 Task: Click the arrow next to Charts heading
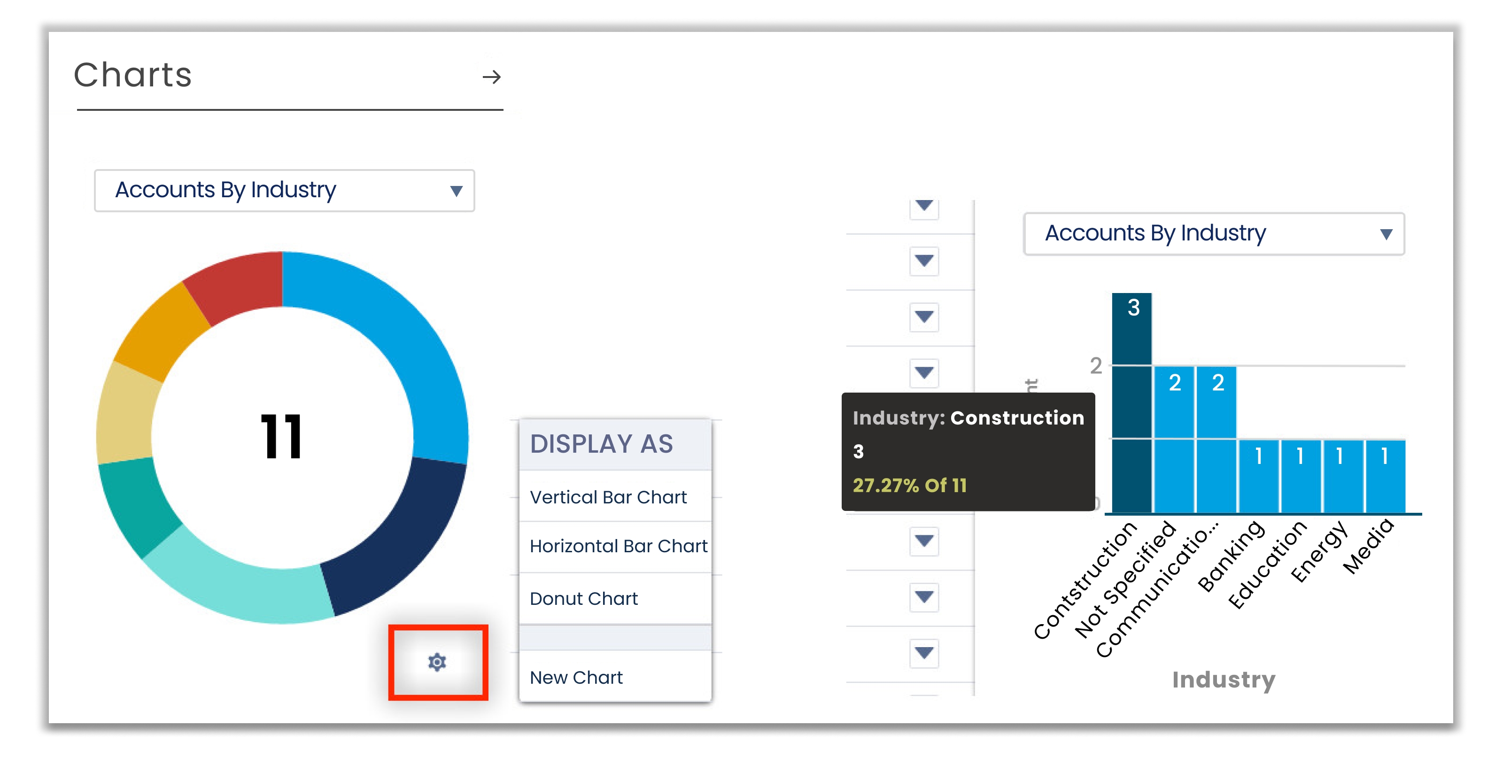click(491, 77)
